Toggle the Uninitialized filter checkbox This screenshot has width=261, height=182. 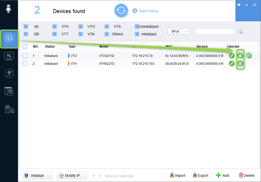pos(137,27)
